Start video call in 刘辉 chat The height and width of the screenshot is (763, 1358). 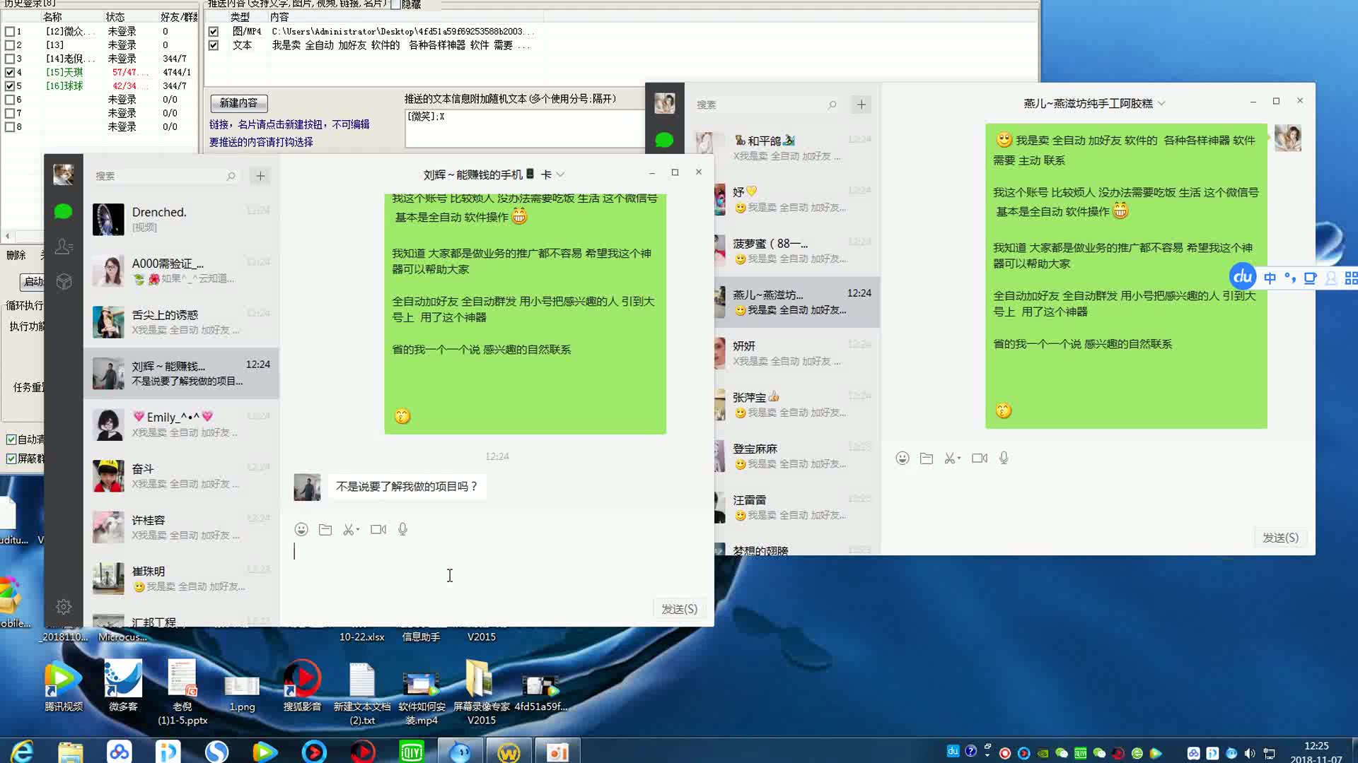point(378,529)
